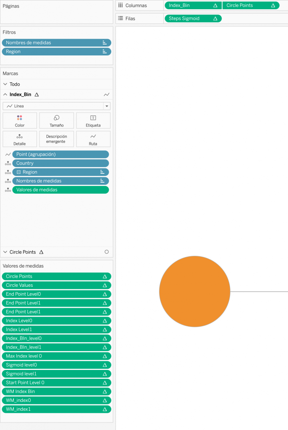Image resolution: width=288 pixels, height=430 pixels.
Task: Select the Max Index level 0 pill
Action: (57, 356)
